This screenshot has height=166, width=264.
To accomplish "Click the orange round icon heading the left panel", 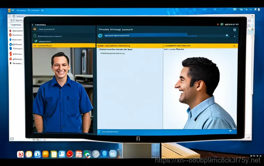I will point(35,29).
